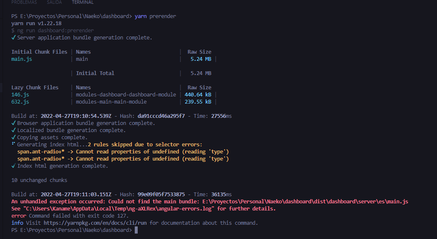Click 'Index html generation complete' line
This screenshot has width=437, height=239.
[60, 166]
